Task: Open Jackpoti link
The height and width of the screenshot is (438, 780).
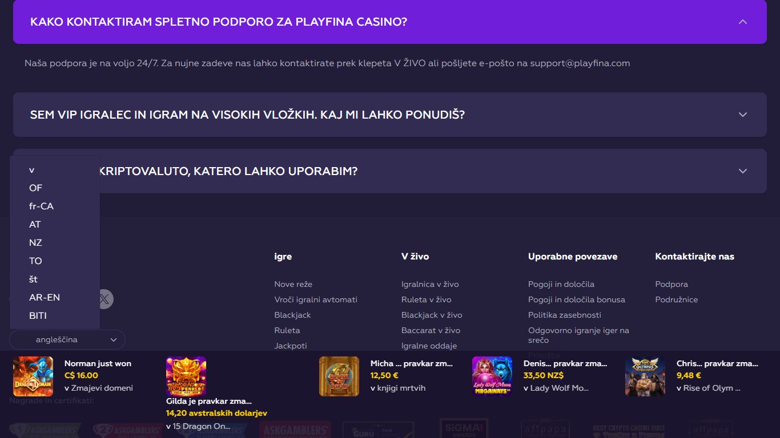Action: click(x=291, y=346)
